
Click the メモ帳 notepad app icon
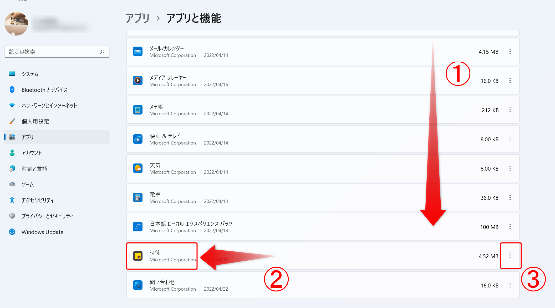tap(138, 110)
